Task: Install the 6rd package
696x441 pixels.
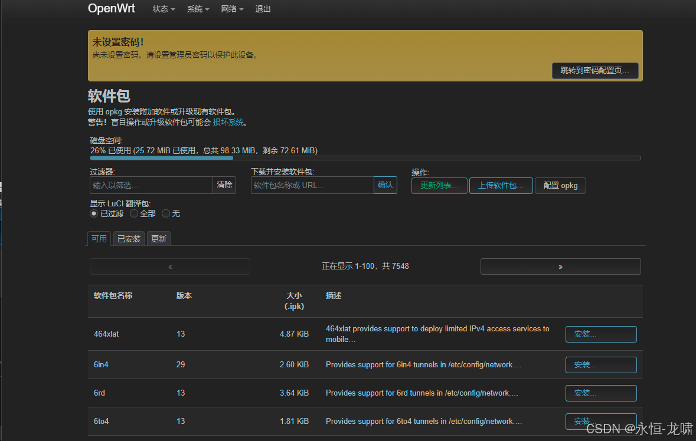Action: pyautogui.click(x=601, y=393)
